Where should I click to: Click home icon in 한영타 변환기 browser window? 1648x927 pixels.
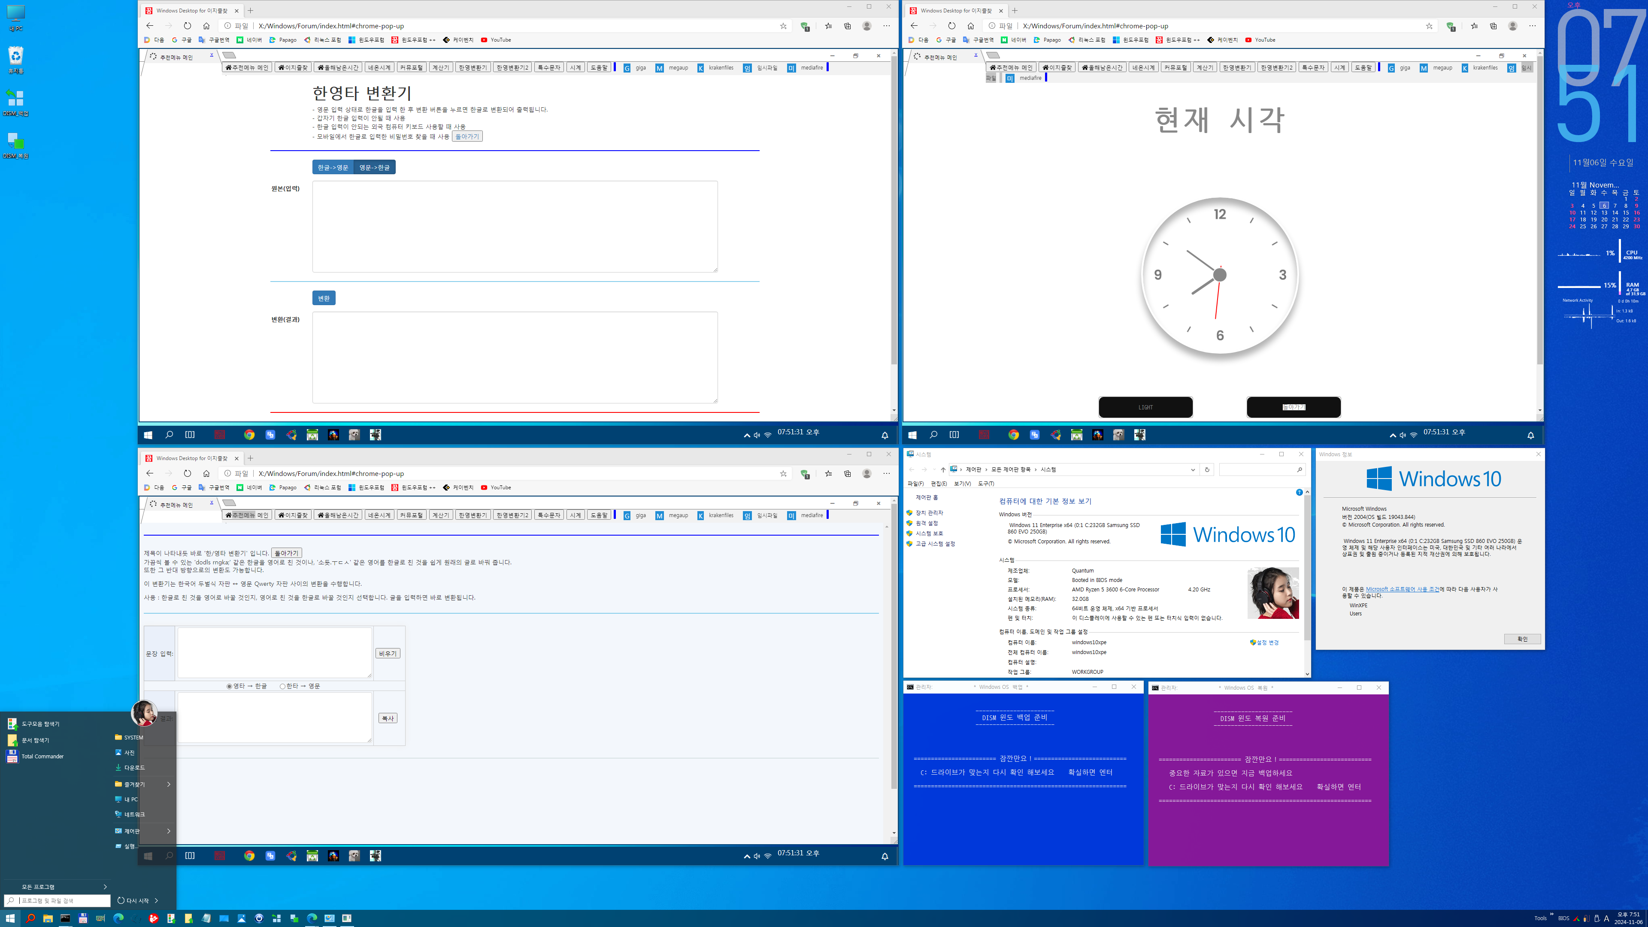(206, 26)
